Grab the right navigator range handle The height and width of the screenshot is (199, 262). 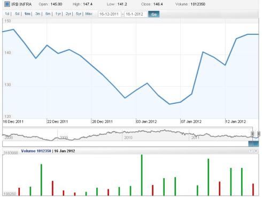[259, 134]
